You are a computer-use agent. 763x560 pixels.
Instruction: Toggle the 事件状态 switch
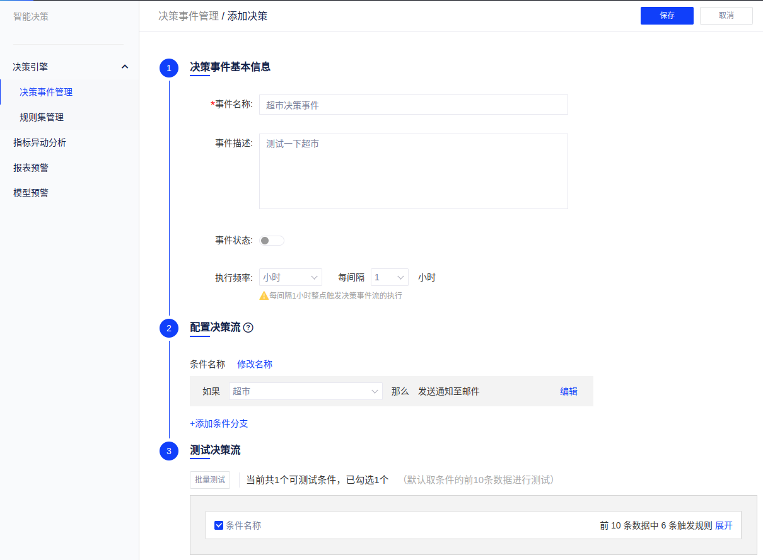[272, 241]
